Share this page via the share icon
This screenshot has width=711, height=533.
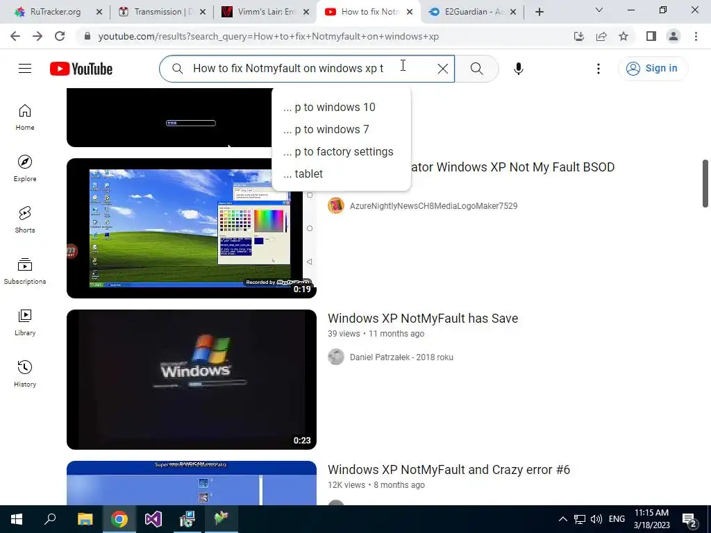coord(601,36)
